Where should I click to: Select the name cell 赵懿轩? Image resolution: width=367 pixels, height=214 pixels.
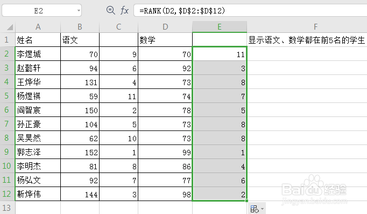(38, 68)
